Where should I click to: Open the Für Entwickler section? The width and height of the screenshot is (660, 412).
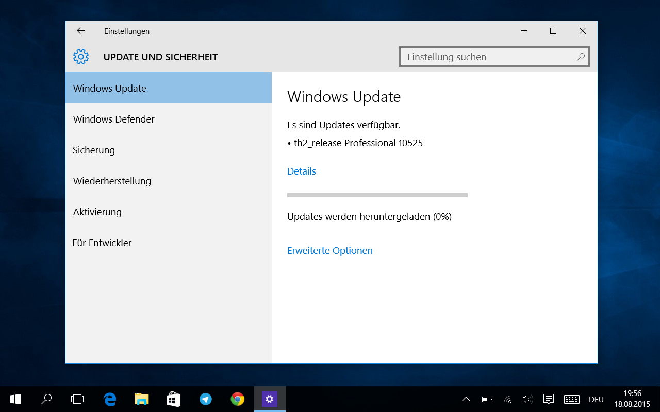click(169, 243)
